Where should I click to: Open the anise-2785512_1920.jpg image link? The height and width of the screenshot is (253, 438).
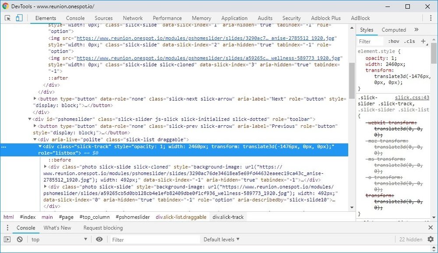(x=205, y=38)
